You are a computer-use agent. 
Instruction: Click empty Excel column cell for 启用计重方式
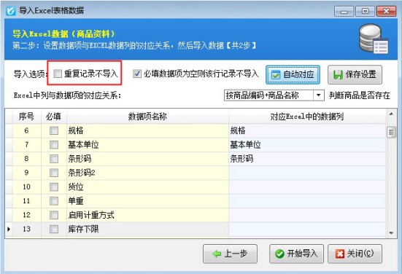(307, 214)
